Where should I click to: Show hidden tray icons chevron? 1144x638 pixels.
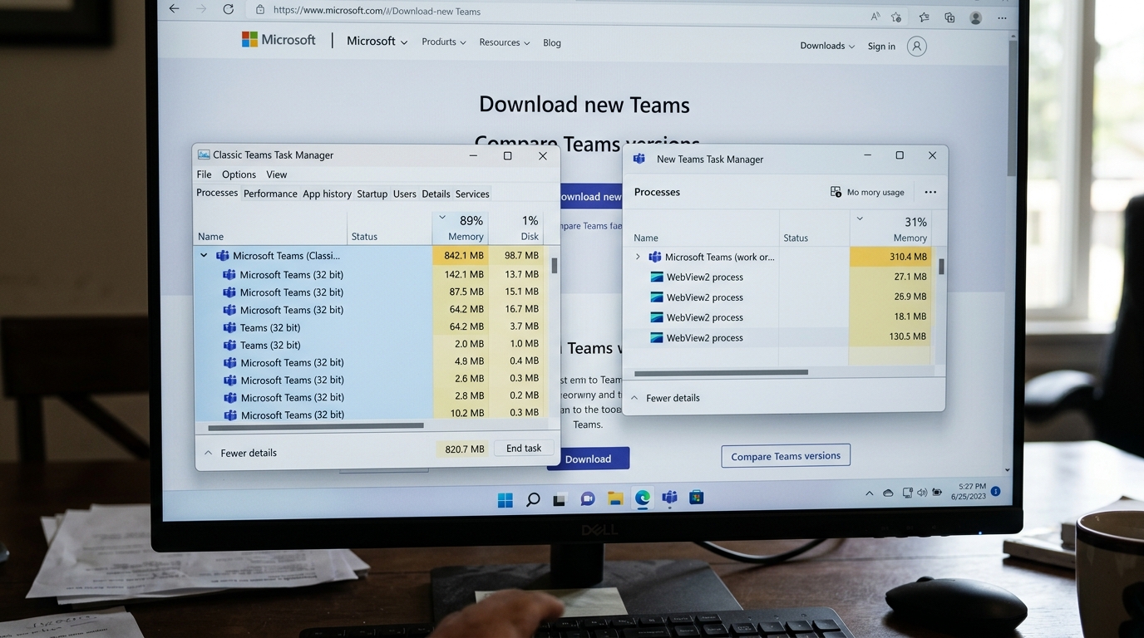point(870,493)
